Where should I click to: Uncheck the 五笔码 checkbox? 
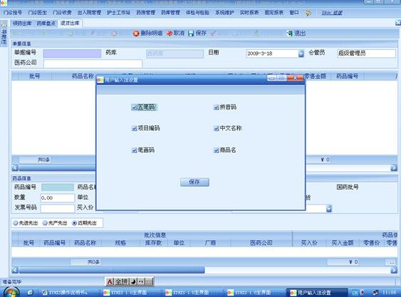pos(135,107)
